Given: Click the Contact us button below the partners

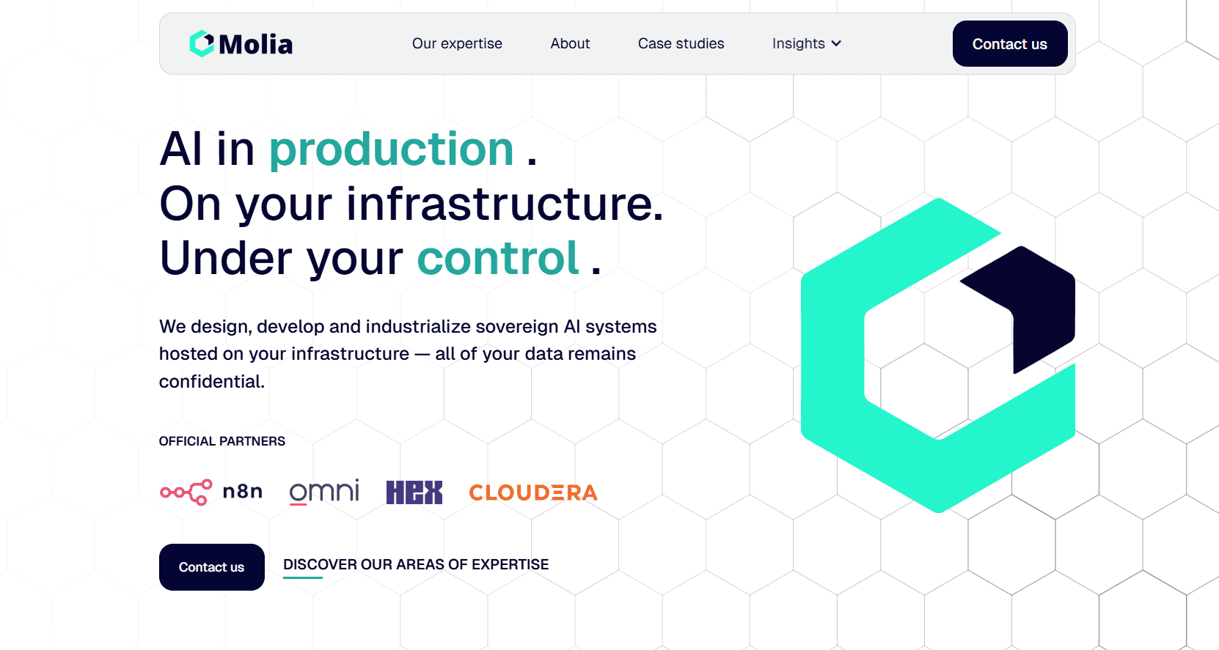Looking at the screenshot, I should coord(212,567).
